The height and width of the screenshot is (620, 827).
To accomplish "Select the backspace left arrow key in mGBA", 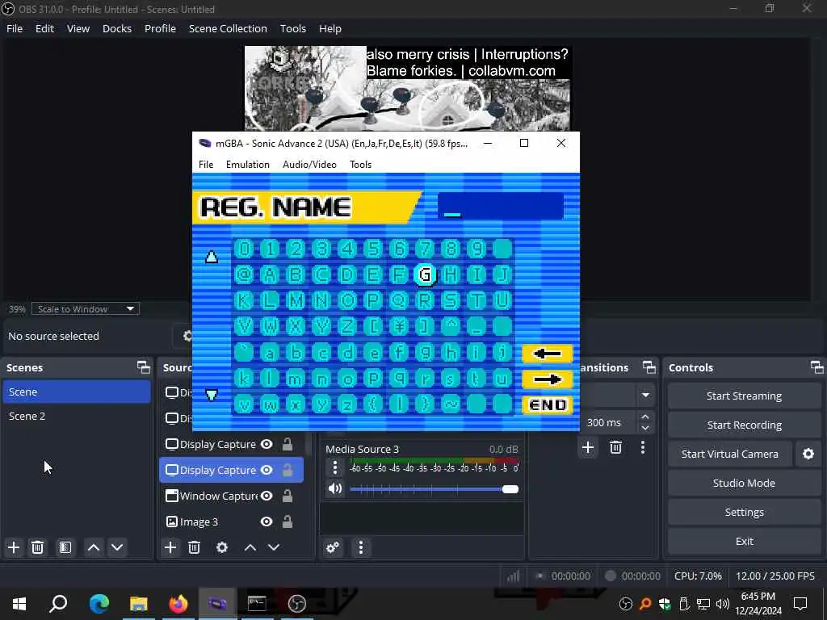I will (x=547, y=354).
